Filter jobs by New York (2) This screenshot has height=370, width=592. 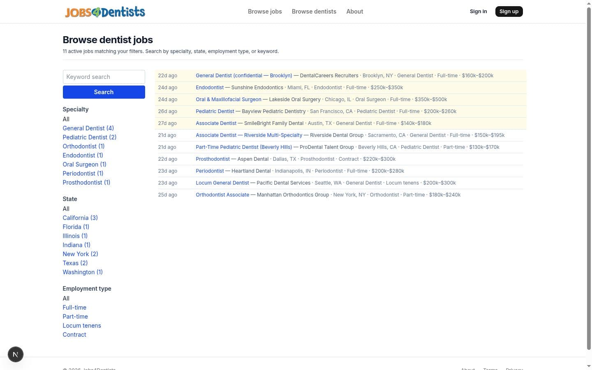pyautogui.click(x=80, y=254)
